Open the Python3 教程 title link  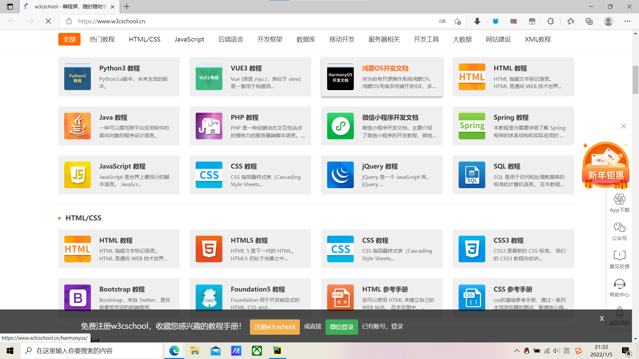(119, 68)
